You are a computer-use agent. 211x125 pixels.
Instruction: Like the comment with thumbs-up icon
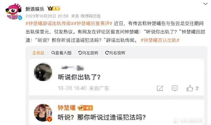click(190, 88)
